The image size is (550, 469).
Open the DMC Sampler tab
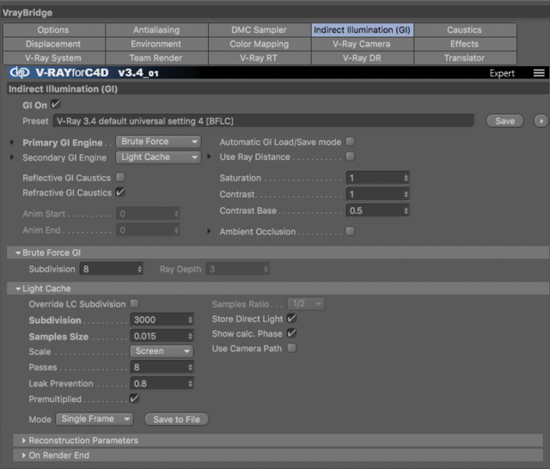(x=260, y=30)
